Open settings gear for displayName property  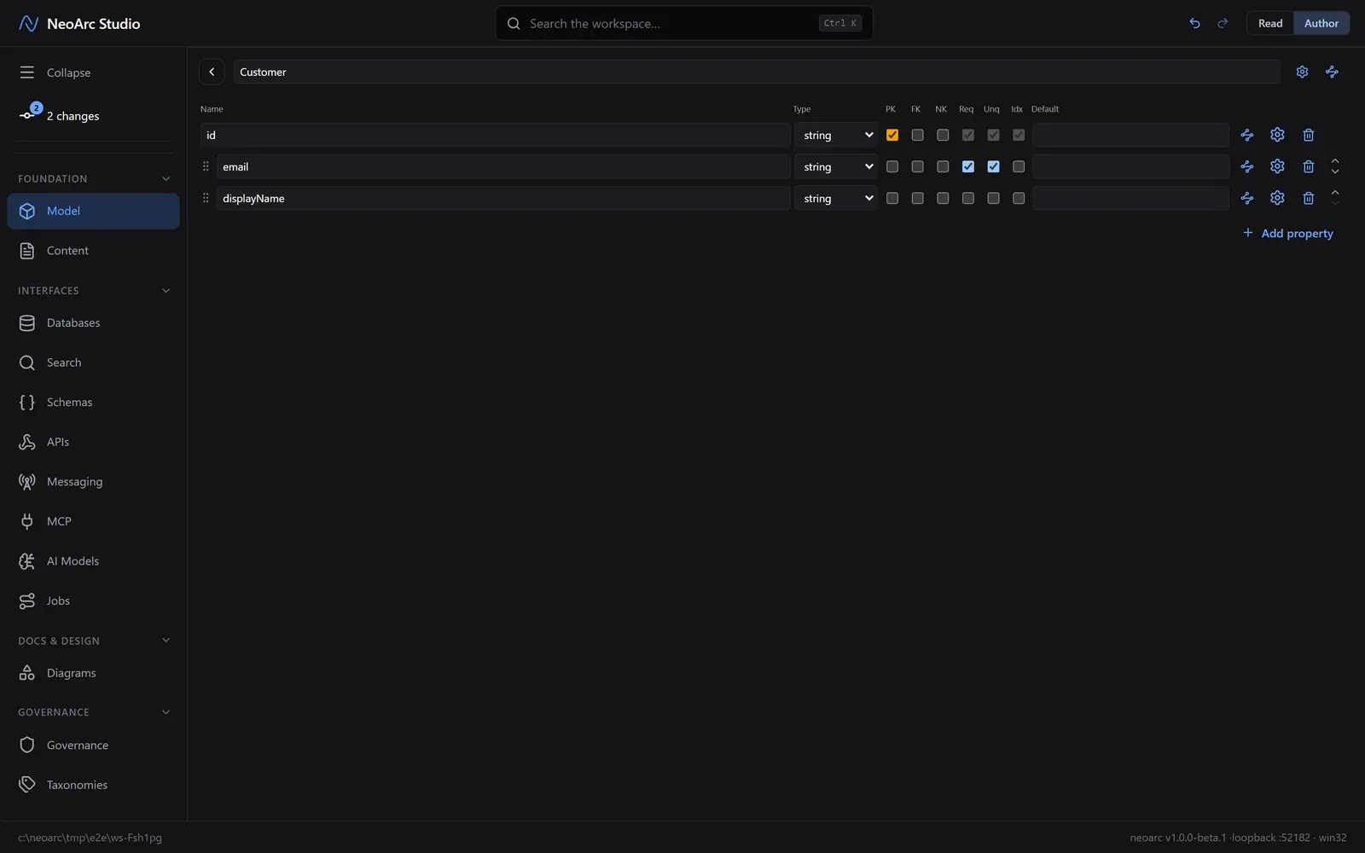tap(1277, 198)
